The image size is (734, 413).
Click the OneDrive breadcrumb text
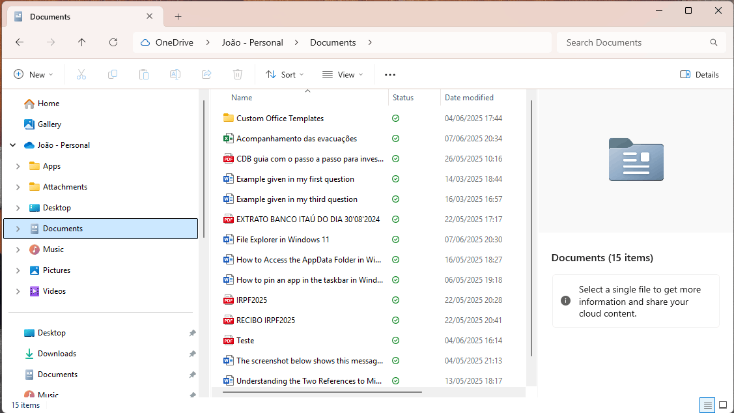[174, 42]
